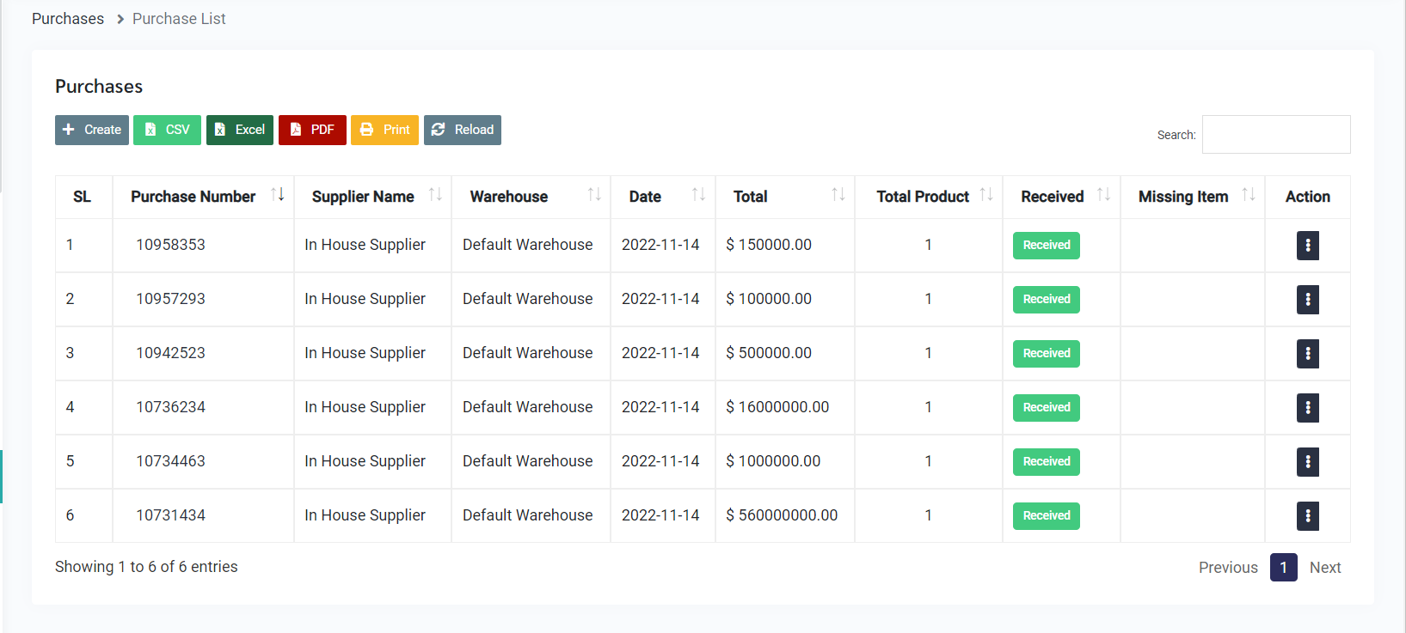The image size is (1406, 633).
Task: Reload the purchases table
Action: 463,130
